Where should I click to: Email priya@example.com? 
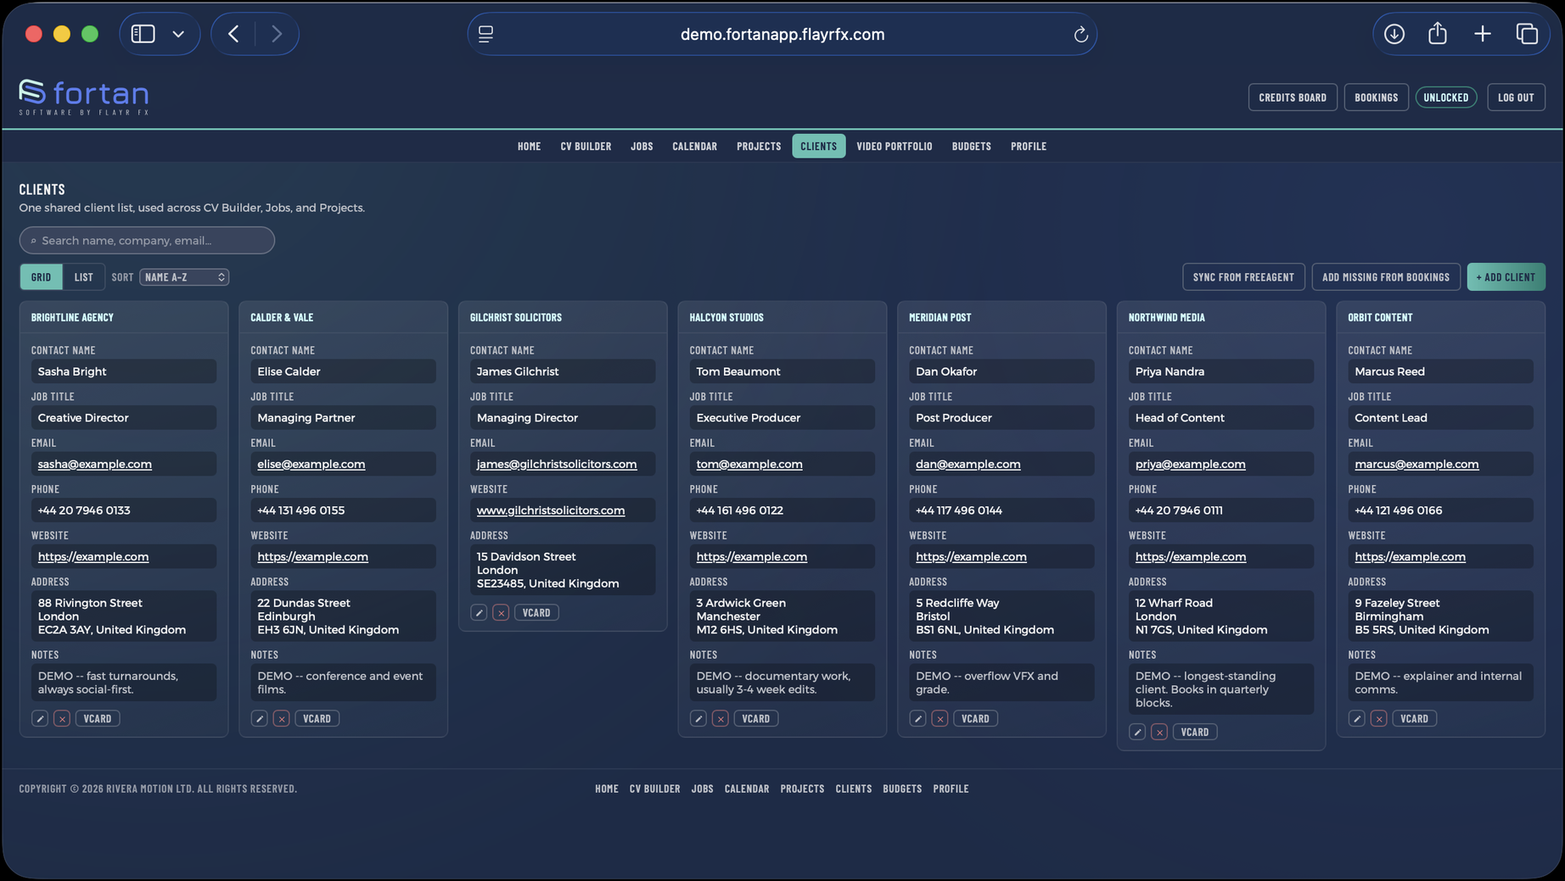pyautogui.click(x=1191, y=464)
